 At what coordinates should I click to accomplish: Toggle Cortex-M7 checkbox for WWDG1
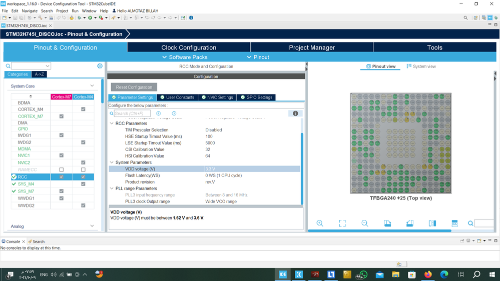pyautogui.click(x=62, y=198)
